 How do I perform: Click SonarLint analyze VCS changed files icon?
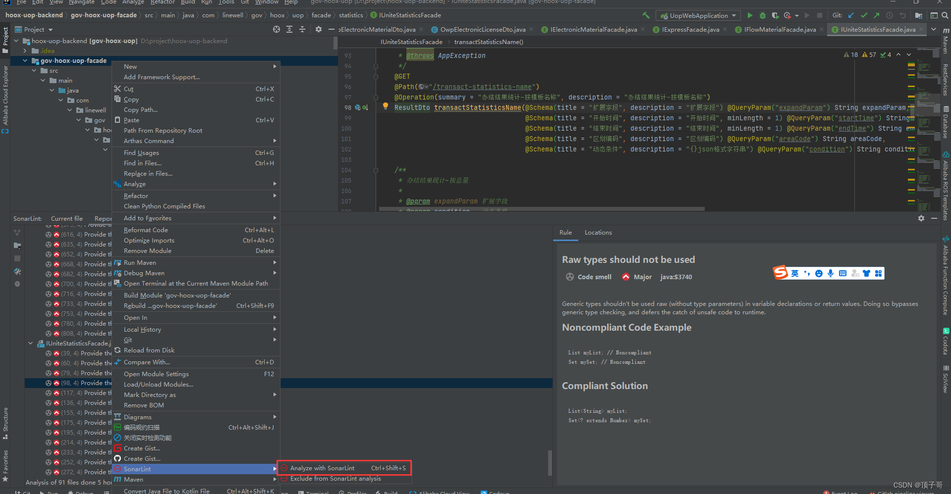(x=17, y=232)
